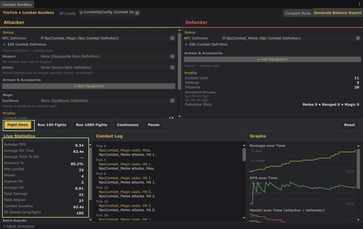363x229 pixels.
Task: Click XP Gained (avg/fight) value 105
Action: tap(80, 213)
